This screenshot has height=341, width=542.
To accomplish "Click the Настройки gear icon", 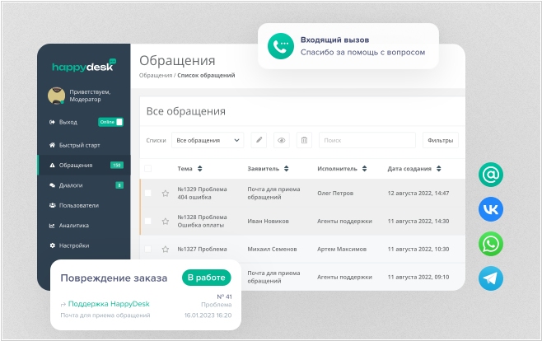I will tap(52, 245).
